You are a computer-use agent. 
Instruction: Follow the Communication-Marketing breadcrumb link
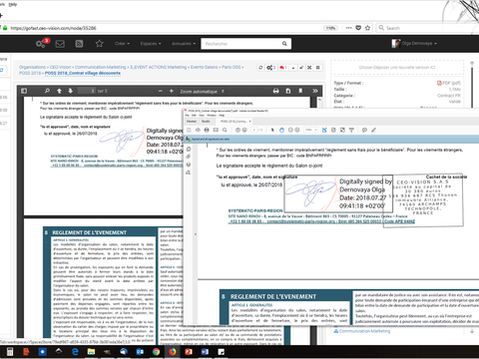(x=101, y=67)
